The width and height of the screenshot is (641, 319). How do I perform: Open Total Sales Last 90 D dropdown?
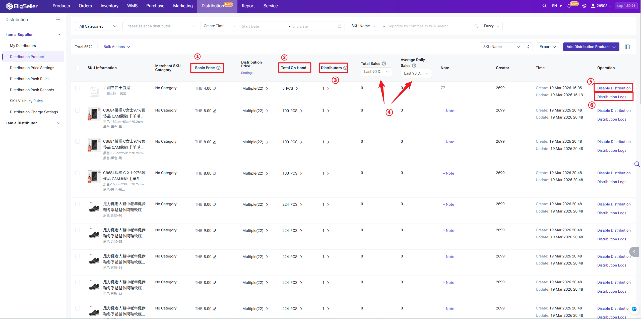(376, 72)
